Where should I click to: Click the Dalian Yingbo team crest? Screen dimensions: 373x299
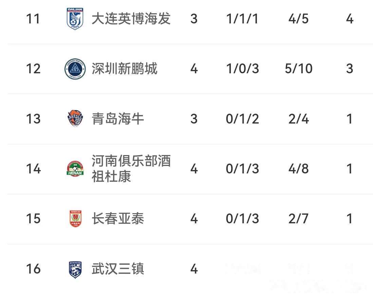(75, 19)
